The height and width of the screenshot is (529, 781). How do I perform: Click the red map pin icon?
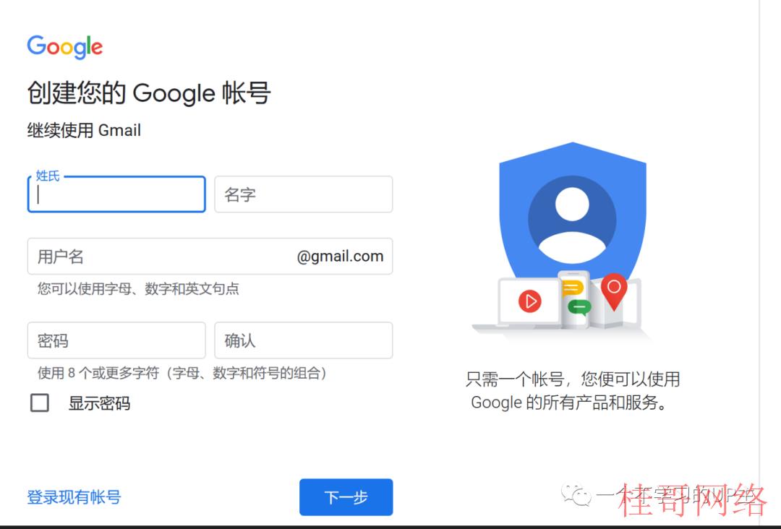click(614, 291)
